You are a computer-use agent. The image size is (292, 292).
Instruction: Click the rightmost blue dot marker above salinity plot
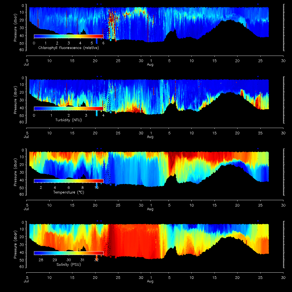(x=258, y=221)
